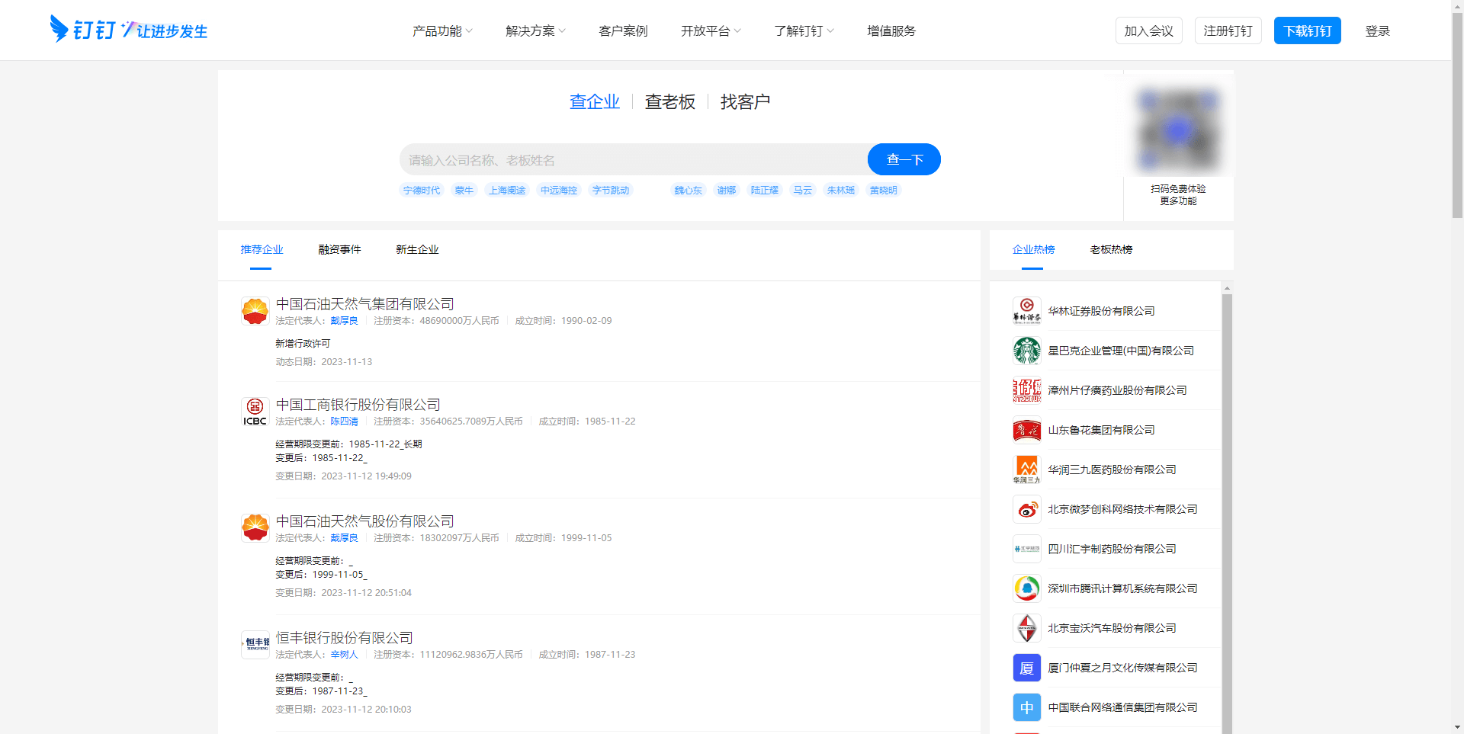Screen dimensions: 1464x734
Task: Click the blue 下载钉钉 button
Action: (1306, 30)
